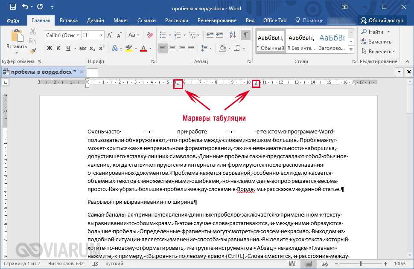Select print layout view in status bar
The height and width of the screenshot is (269, 414).
pyautogui.click(x=309, y=263)
